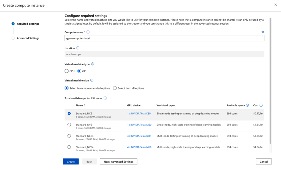Go to Required Settings step in sidebar

coord(28,24)
